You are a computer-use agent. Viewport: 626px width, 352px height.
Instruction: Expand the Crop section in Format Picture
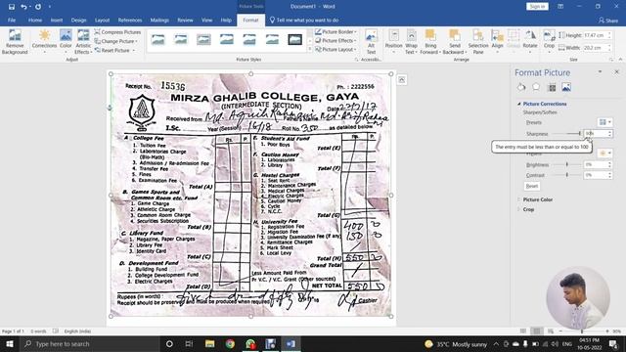pyautogui.click(x=528, y=209)
